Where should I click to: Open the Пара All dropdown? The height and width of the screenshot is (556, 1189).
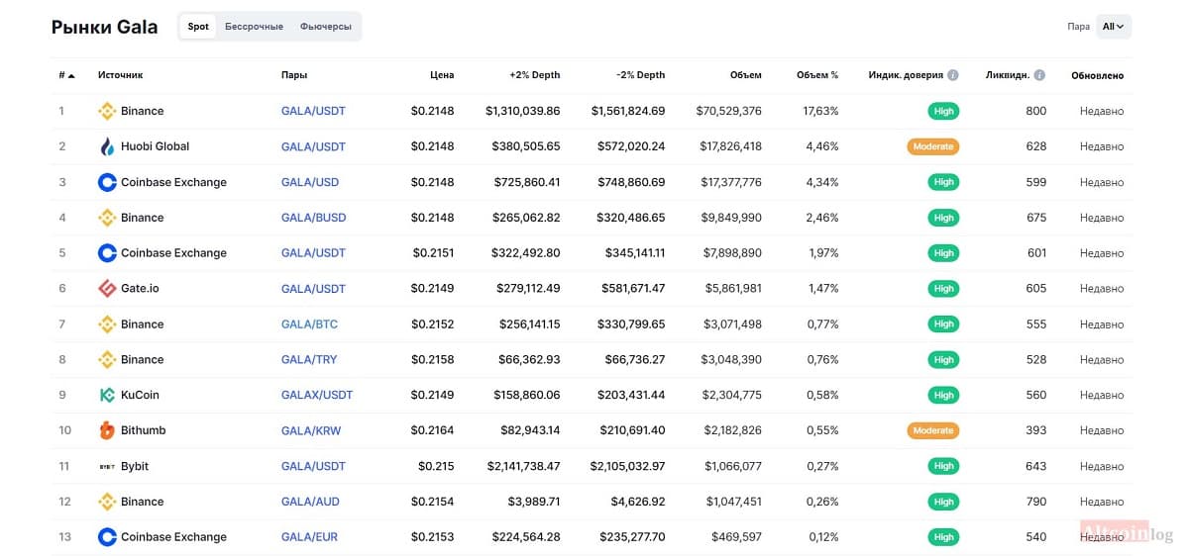1114,27
